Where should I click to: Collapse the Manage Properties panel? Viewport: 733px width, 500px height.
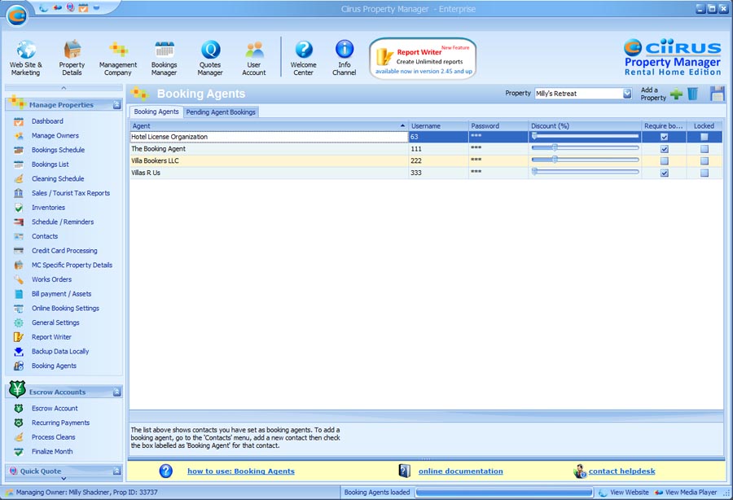(116, 105)
